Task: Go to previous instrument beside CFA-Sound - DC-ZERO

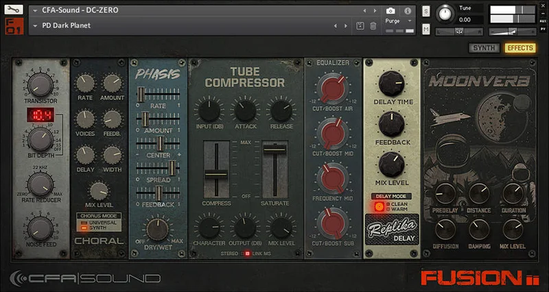Action: coord(364,11)
